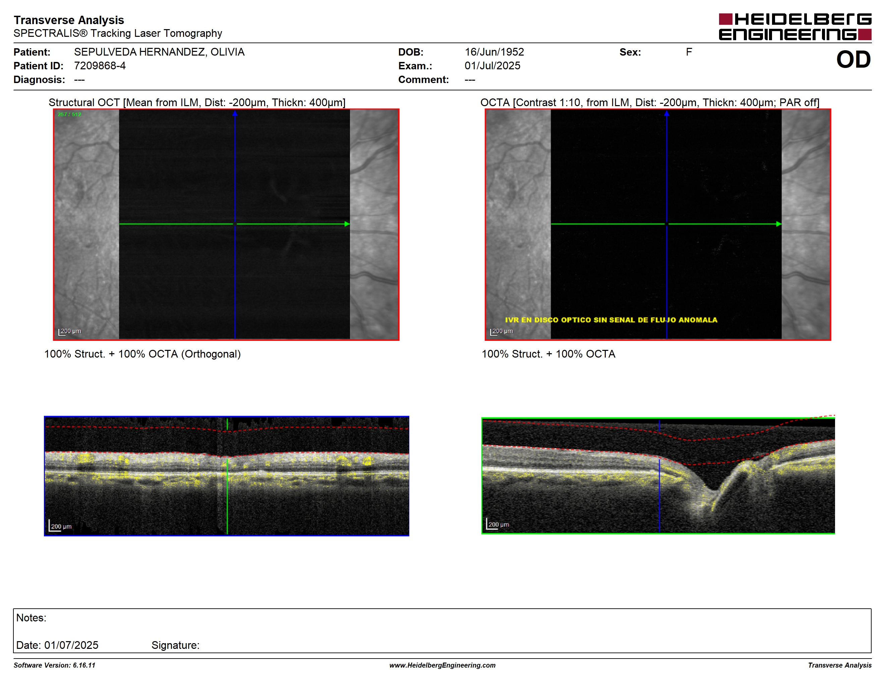Click the bottom-right Transverse Analysis footer text
The height and width of the screenshot is (683, 885).
coord(840,665)
